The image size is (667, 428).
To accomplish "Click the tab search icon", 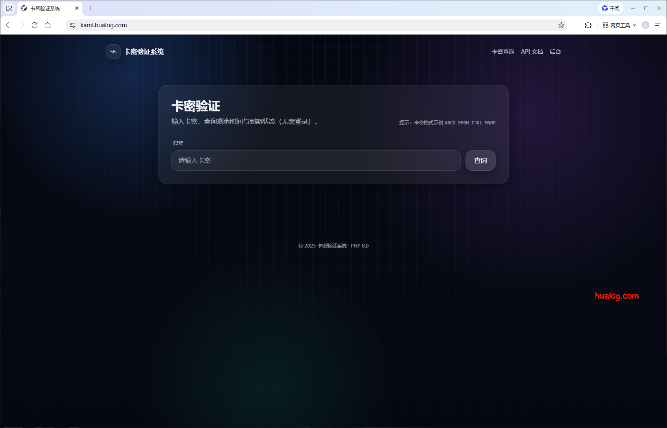I will tap(9, 8).
